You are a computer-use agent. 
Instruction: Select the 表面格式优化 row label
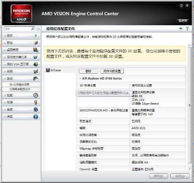coord(88,142)
